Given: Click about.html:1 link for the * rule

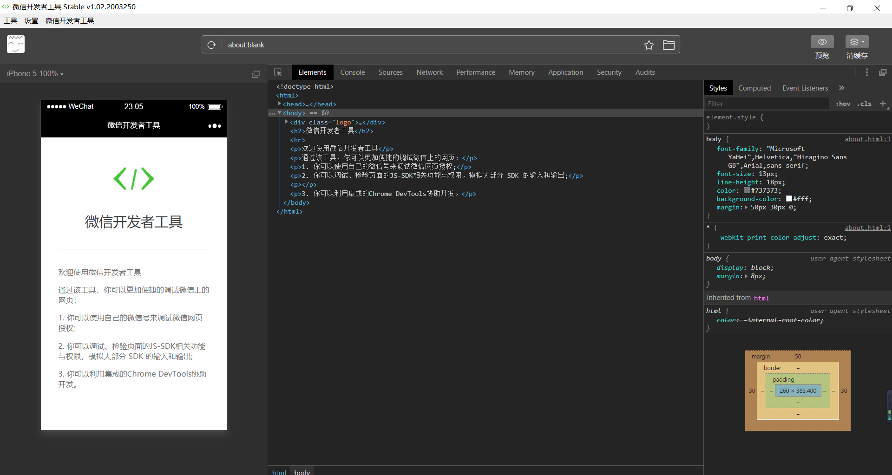Looking at the screenshot, I should point(867,228).
